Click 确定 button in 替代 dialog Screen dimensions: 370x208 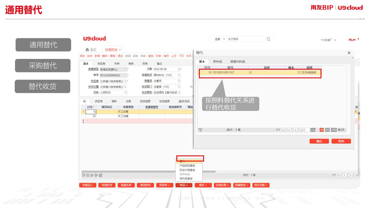click(319, 141)
